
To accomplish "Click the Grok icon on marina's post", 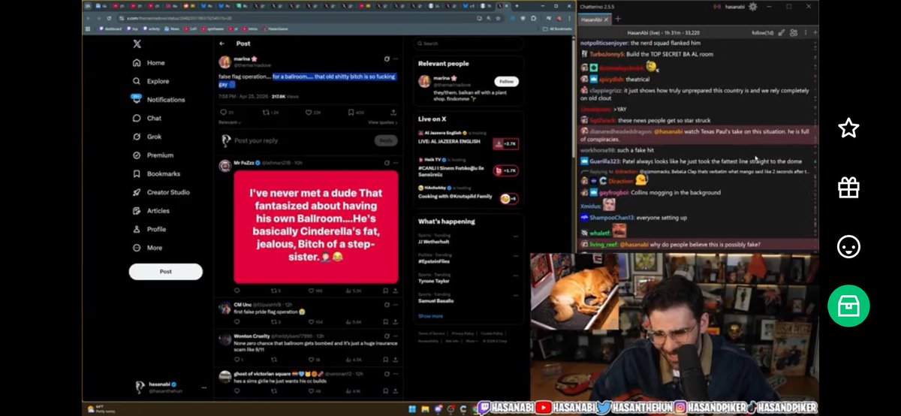I will coord(387,59).
